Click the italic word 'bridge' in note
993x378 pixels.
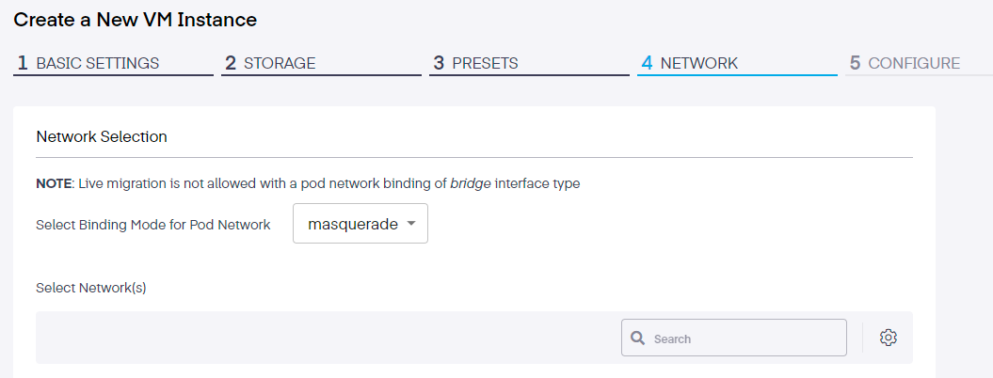470,183
